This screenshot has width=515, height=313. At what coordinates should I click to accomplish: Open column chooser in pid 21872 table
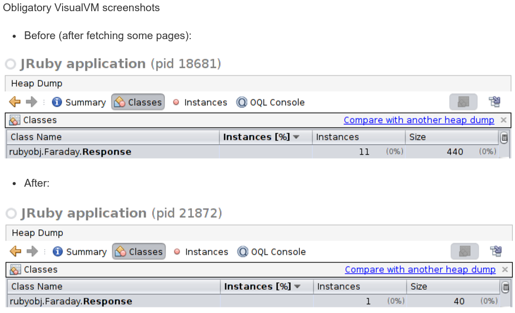(x=505, y=287)
